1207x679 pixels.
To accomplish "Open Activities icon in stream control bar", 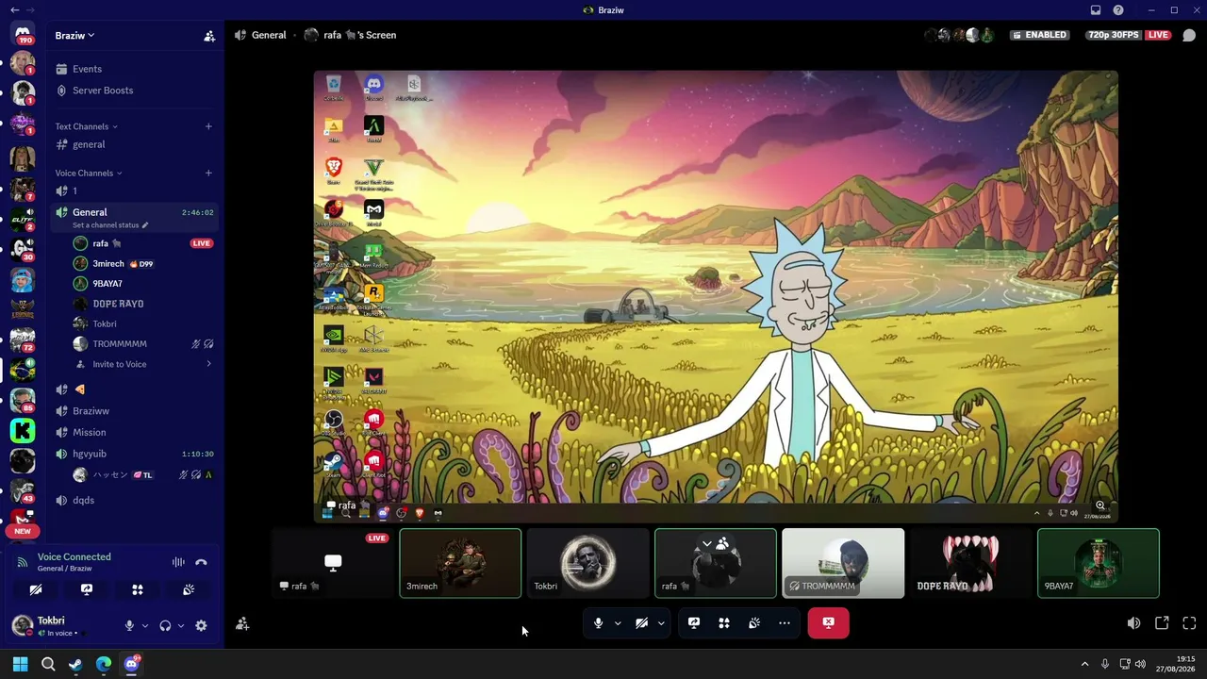I will (x=724, y=623).
